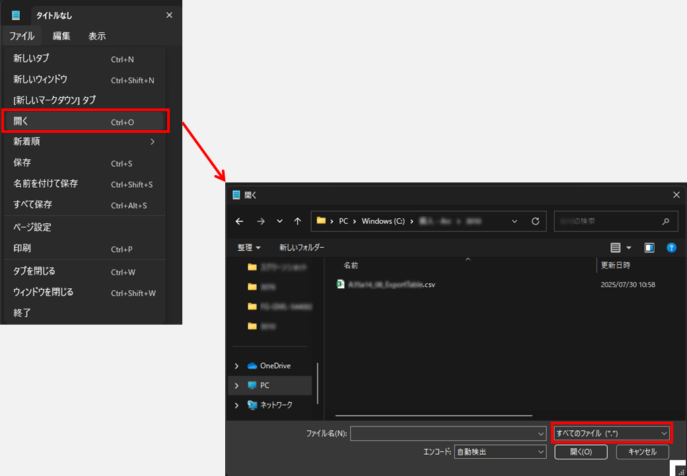Select the CSV file in file list
687x476 pixels.
coord(386,285)
